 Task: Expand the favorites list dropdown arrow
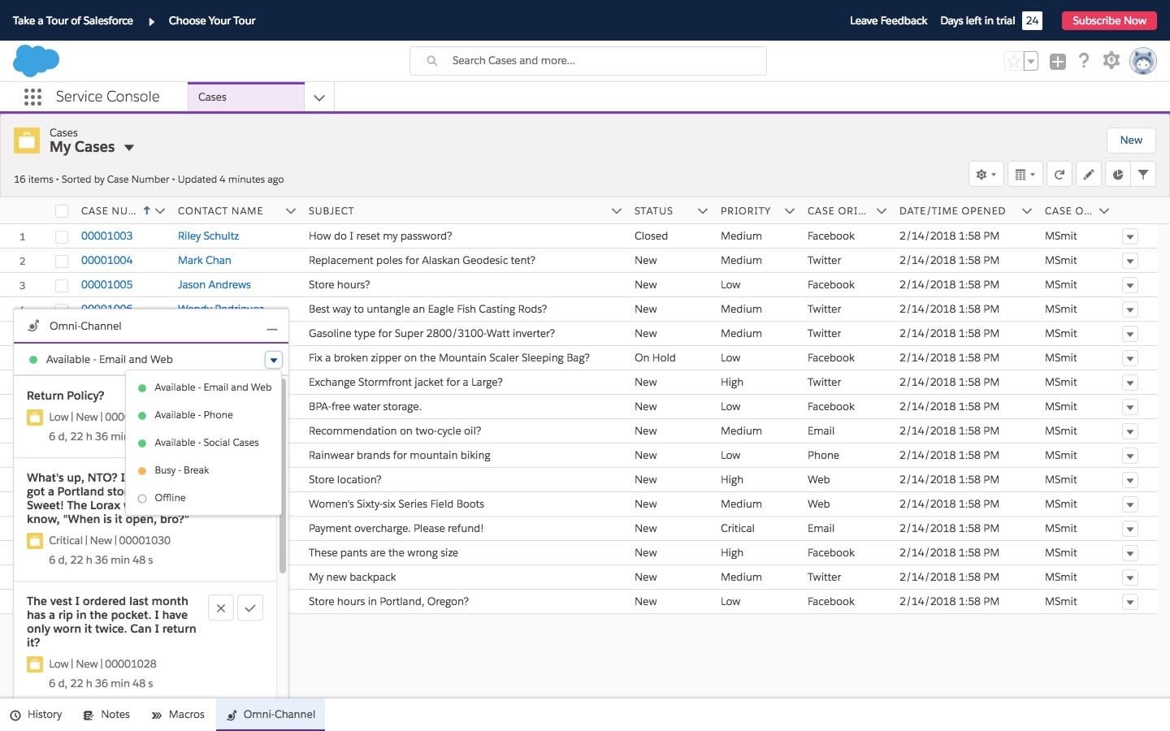pos(1031,61)
